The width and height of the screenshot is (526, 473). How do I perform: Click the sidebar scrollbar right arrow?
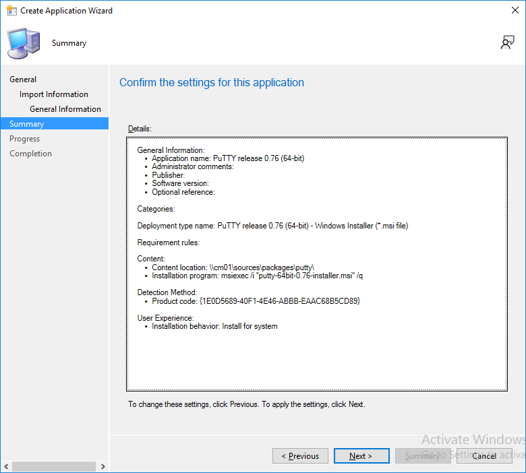pos(103,466)
